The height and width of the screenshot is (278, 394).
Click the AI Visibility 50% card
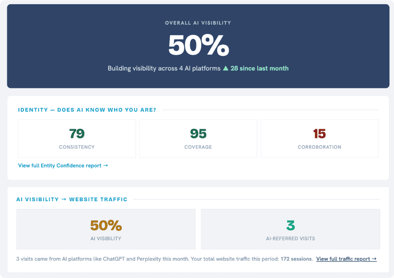106,229
